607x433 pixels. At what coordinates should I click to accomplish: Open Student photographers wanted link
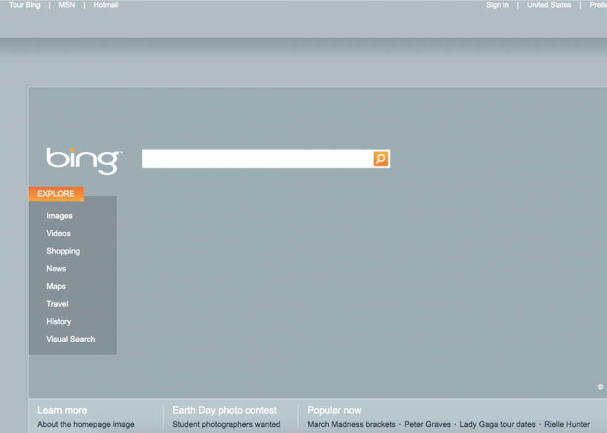(226, 424)
